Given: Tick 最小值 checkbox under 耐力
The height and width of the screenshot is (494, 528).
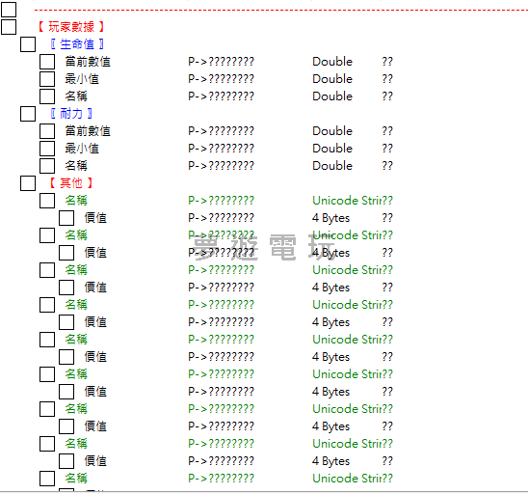Looking at the screenshot, I should [47, 149].
